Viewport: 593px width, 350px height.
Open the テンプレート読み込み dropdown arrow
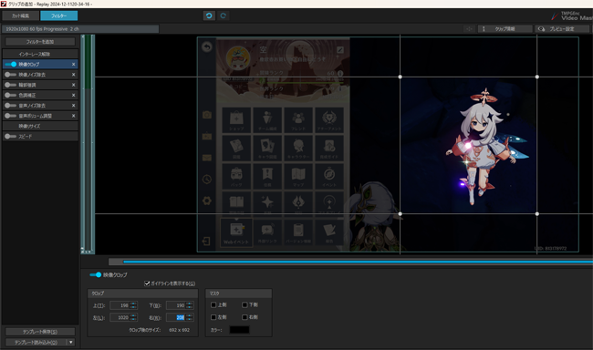tap(71, 342)
